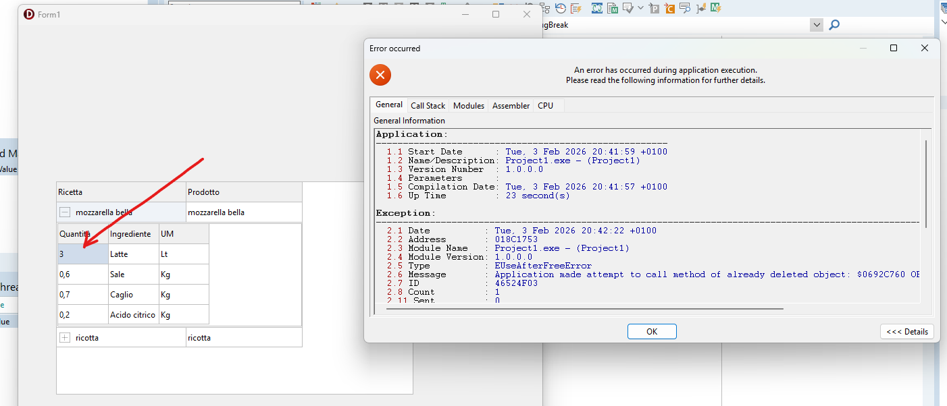Click the Ingrediente column header
The height and width of the screenshot is (406, 947).
click(133, 234)
